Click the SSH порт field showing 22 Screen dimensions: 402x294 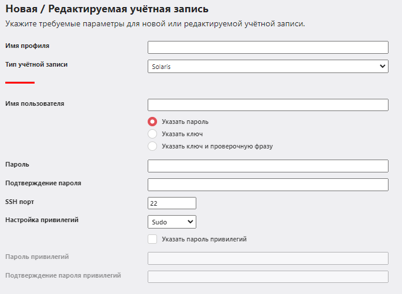[x=172, y=203]
